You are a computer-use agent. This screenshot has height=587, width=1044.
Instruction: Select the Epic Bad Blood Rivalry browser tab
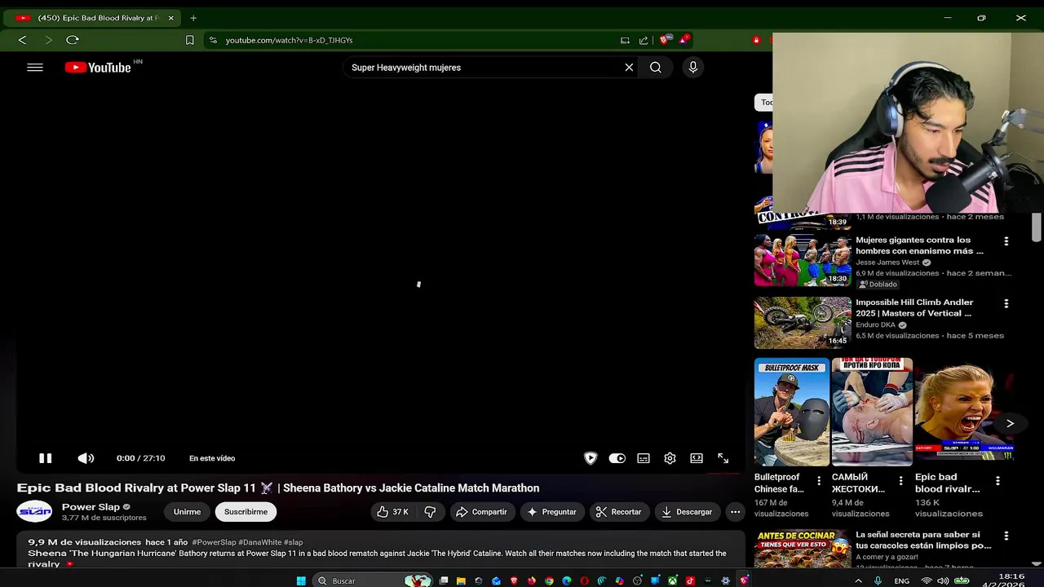94,18
